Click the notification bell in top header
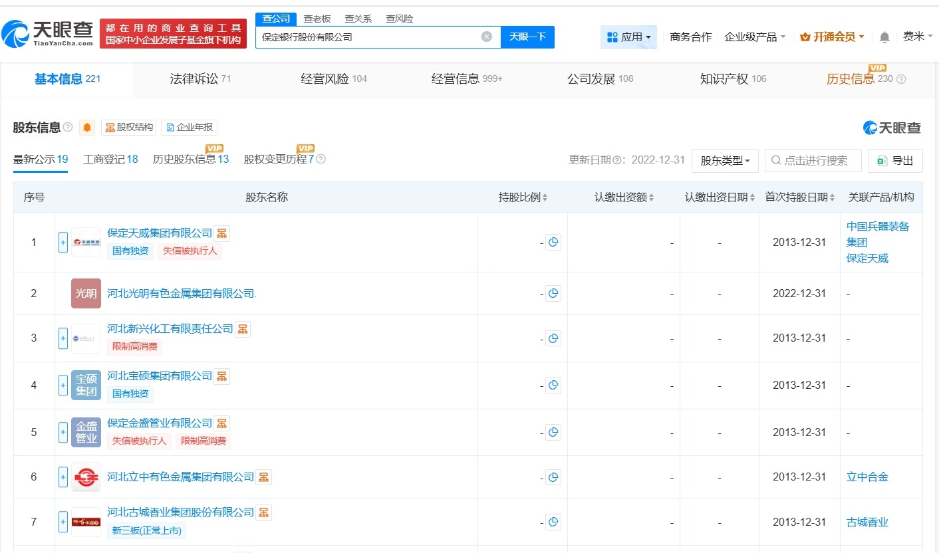 (x=884, y=37)
